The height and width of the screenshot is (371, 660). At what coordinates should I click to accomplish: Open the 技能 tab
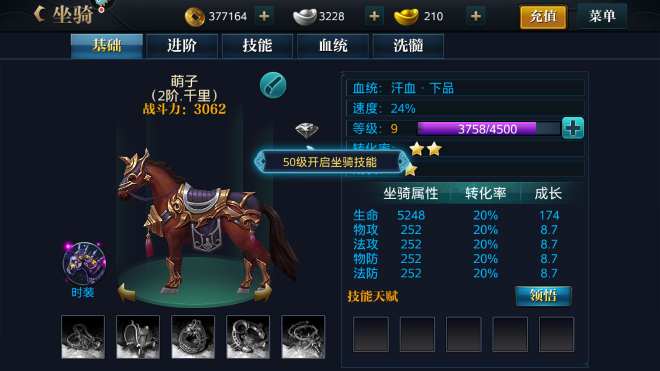point(257,46)
